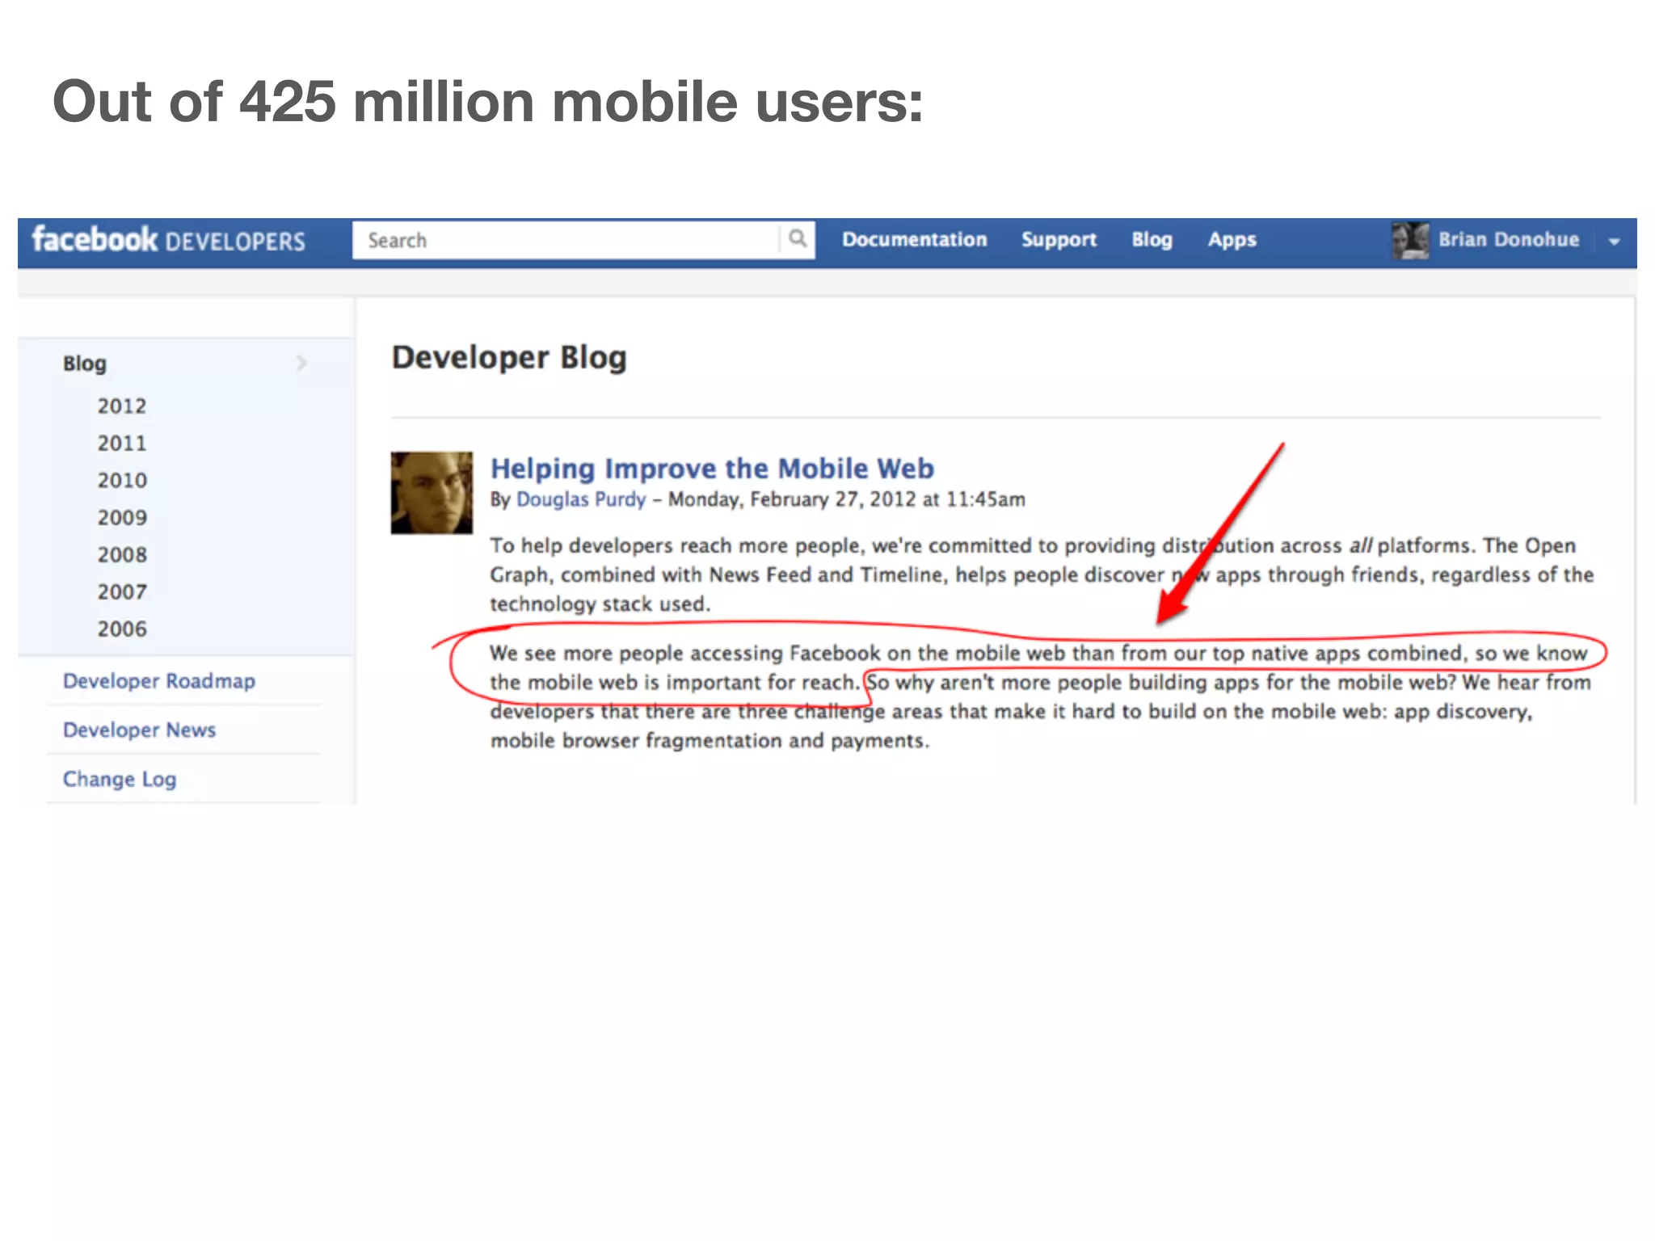The image size is (1655, 1241).
Task: Select 2012 blog archive year
Action: coord(122,406)
